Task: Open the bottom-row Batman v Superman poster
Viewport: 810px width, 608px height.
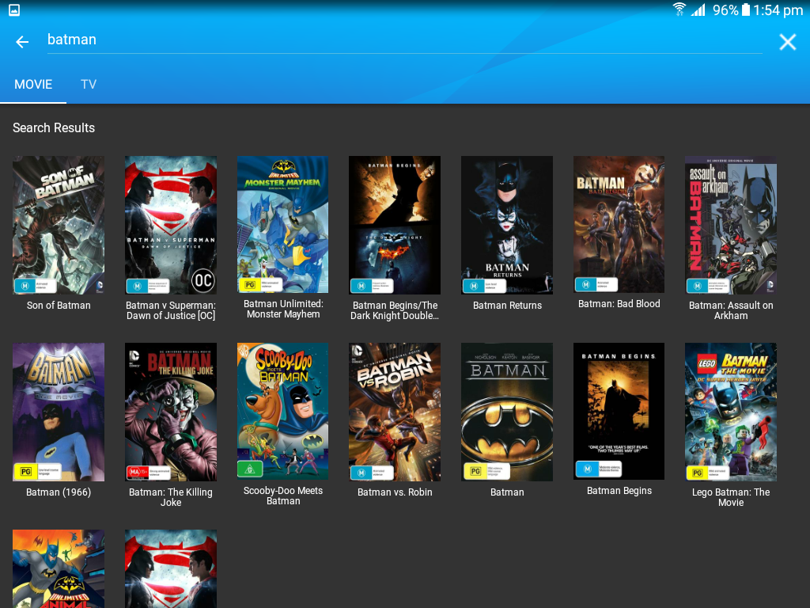Action: pyautogui.click(x=171, y=568)
